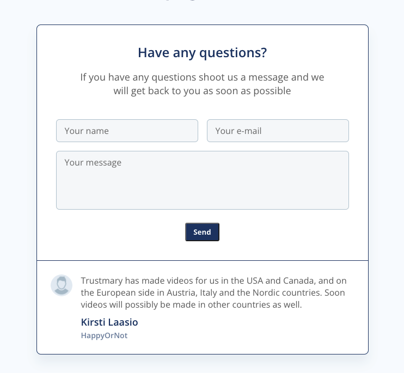Click the 'Your name' placeholder text

click(x=87, y=131)
